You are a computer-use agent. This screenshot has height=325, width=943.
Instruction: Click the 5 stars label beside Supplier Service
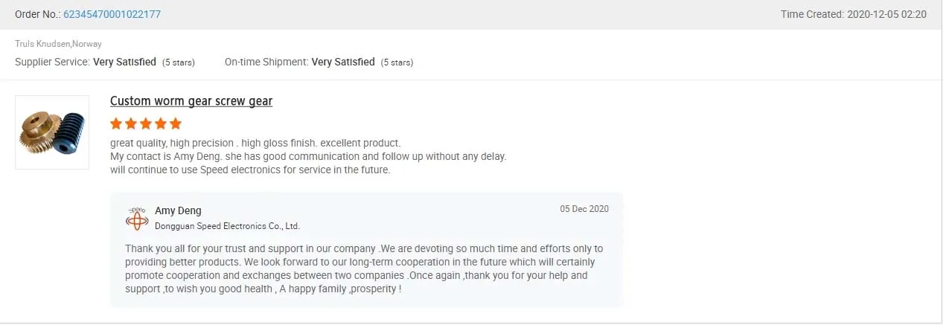point(179,62)
